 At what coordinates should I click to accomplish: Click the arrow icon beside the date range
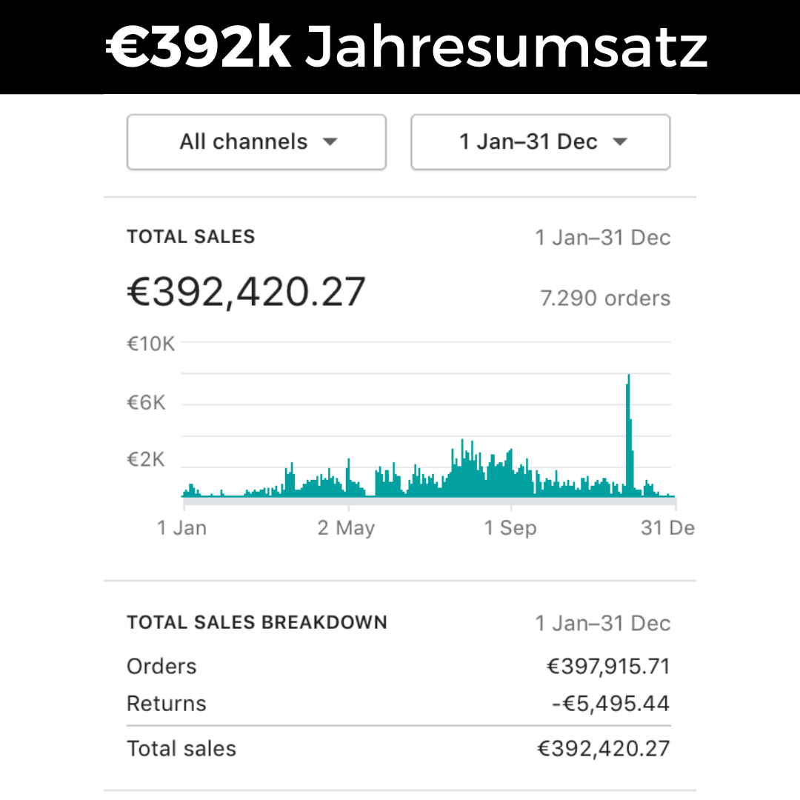tap(620, 141)
